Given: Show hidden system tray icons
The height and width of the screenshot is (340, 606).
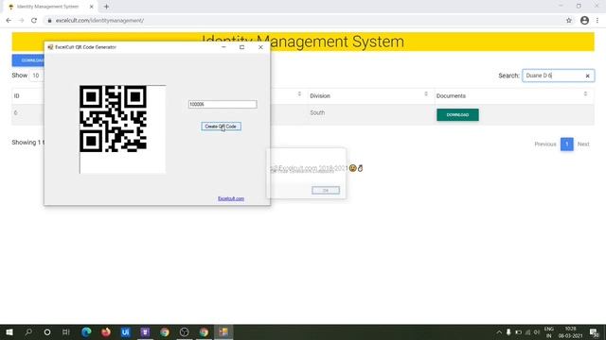Looking at the screenshot, I should tap(499, 331).
